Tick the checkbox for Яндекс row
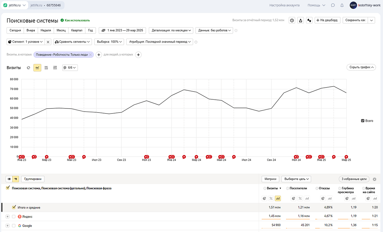This screenshot has height=232, width=383. (14, 217)
